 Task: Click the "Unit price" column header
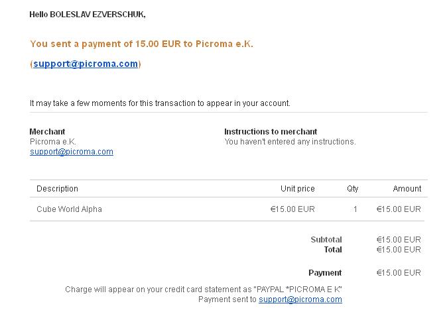coord(298,189)
